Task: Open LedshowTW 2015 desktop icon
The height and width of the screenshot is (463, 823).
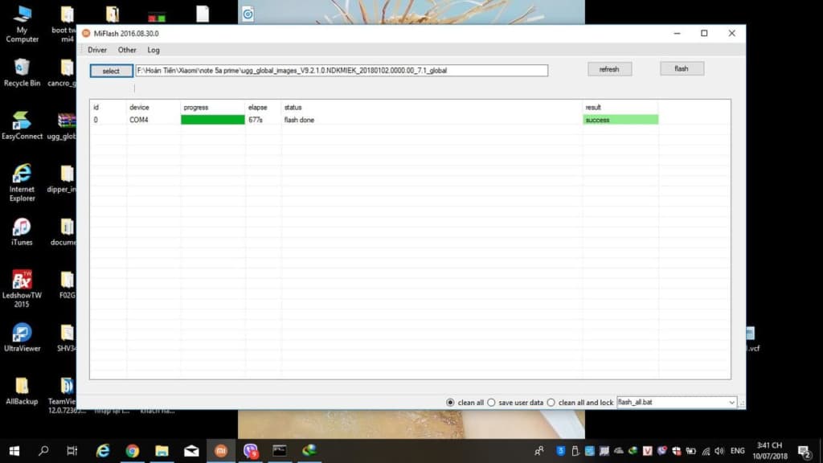Action: [x=22, y=289]
